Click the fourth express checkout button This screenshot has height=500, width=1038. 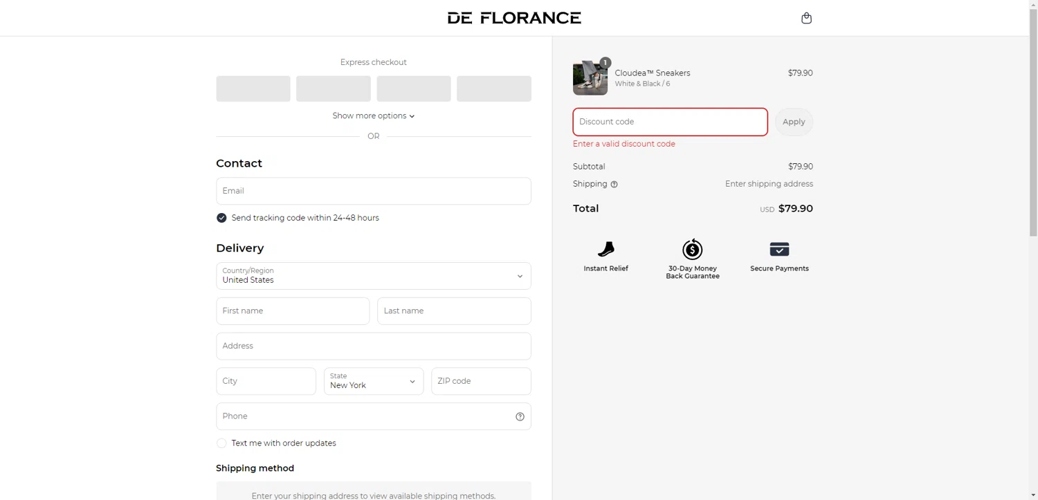click(x=494, y=89)
